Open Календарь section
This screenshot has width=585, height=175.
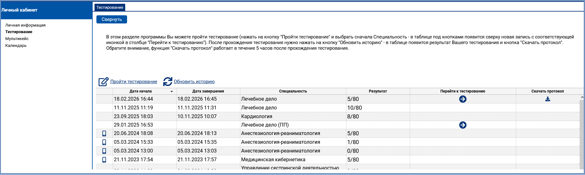coord(16,46)
